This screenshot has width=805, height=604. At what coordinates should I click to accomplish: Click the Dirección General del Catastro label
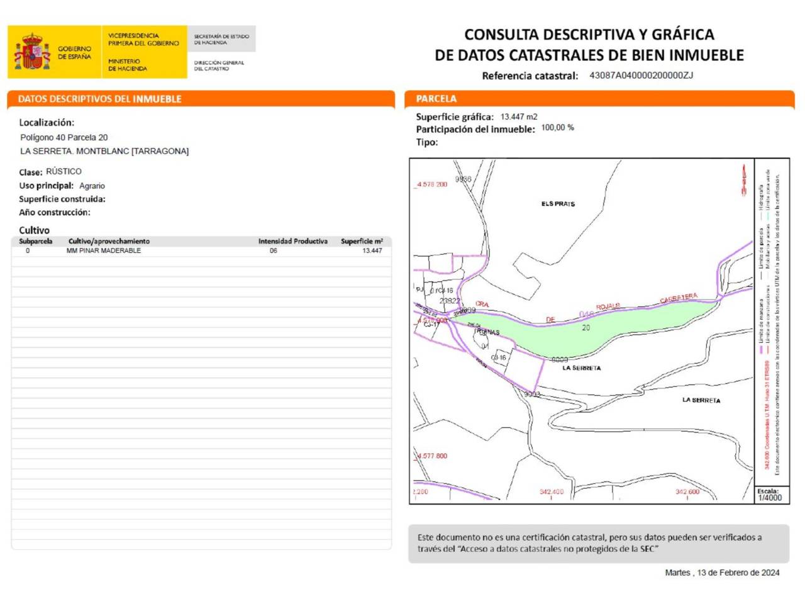click(x=219, y=65)
